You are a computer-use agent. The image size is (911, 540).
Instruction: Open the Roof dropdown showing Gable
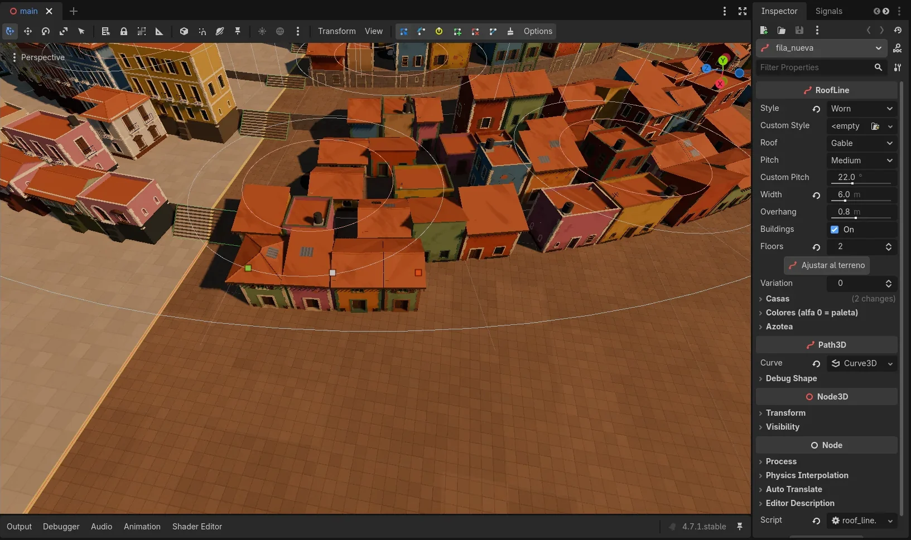coord(861,143)
